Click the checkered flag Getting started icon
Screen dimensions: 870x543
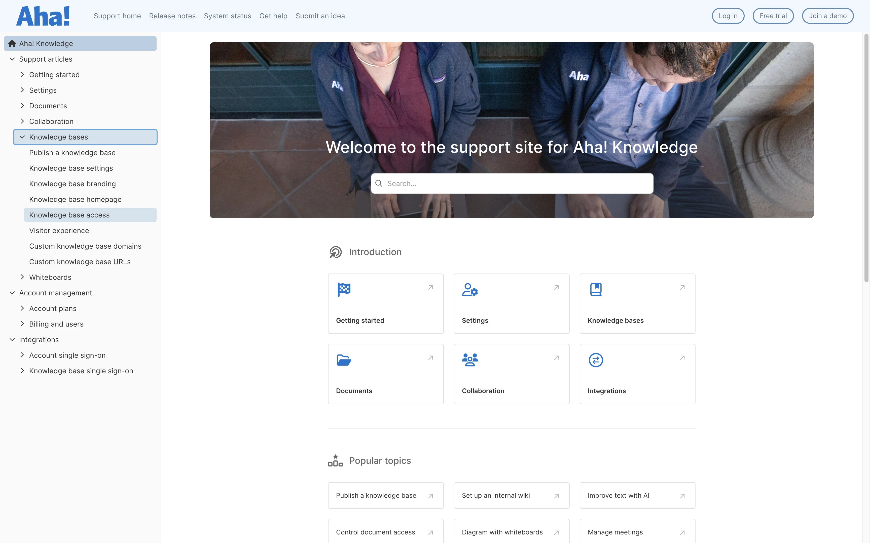[x=344, y=289]
